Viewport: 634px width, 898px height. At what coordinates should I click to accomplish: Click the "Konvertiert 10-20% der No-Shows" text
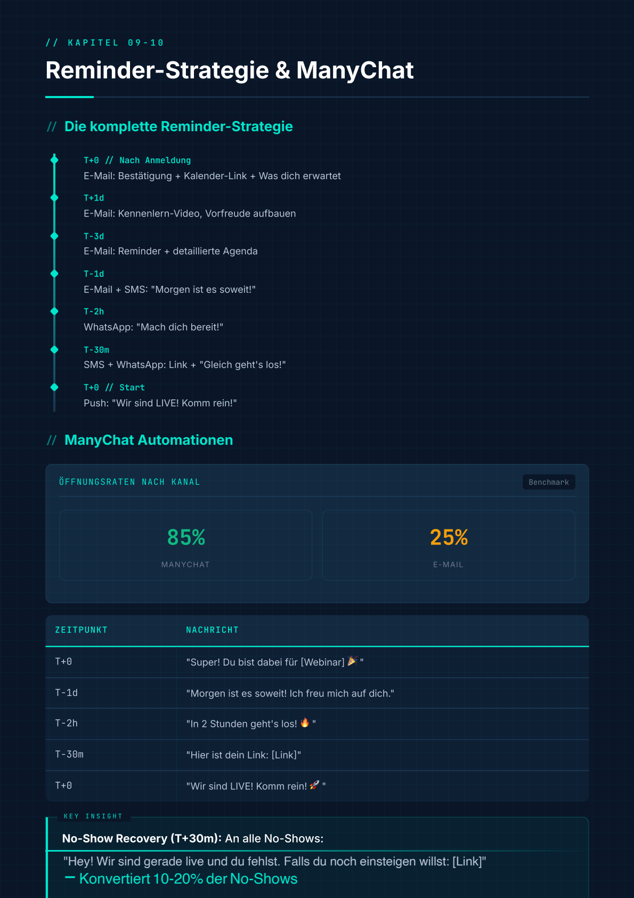(x=188, y=879)
